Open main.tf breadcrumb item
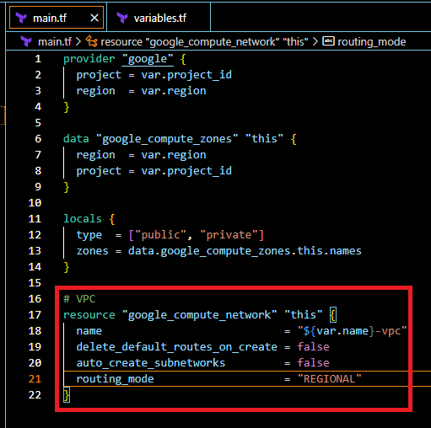The width and height of the screenshot is (431, 428). pyautogui.click(x=55, y=42)
